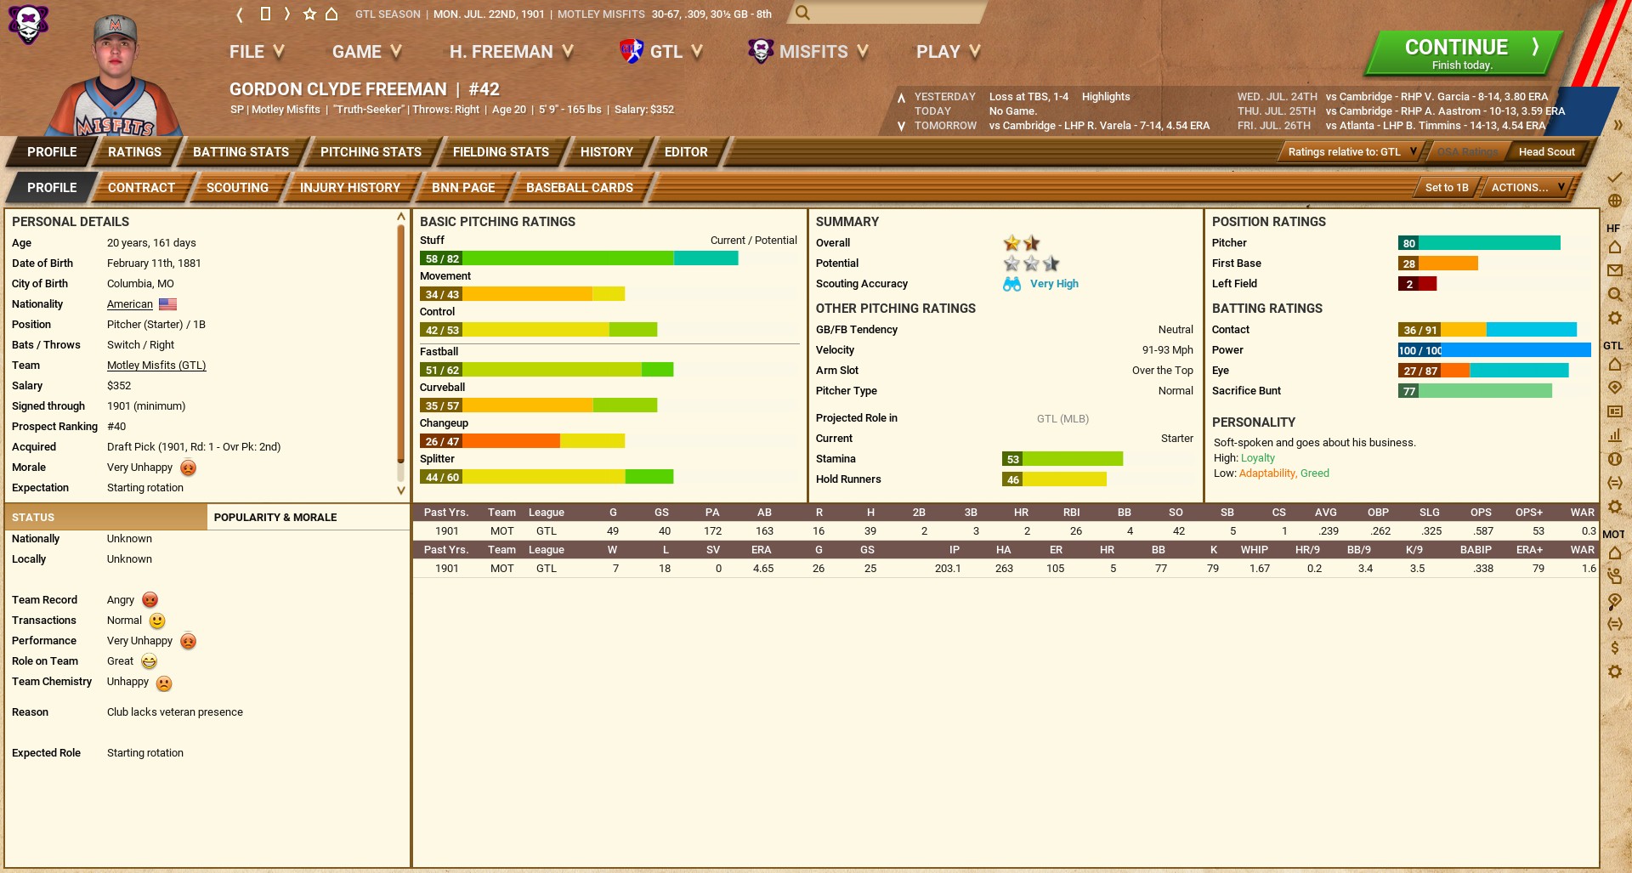Open the news card icon under GTL
The height and width of the screenshot is (873, 1632).
1615,411
